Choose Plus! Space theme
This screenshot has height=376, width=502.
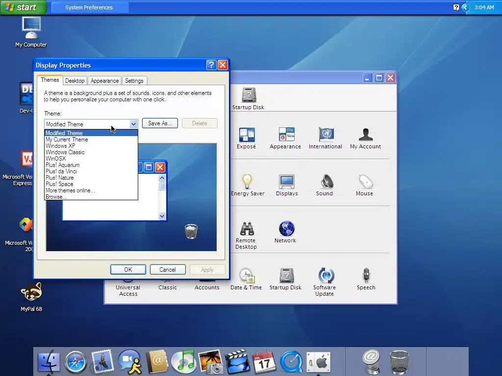pyautogui.click(x=91, y=184)
